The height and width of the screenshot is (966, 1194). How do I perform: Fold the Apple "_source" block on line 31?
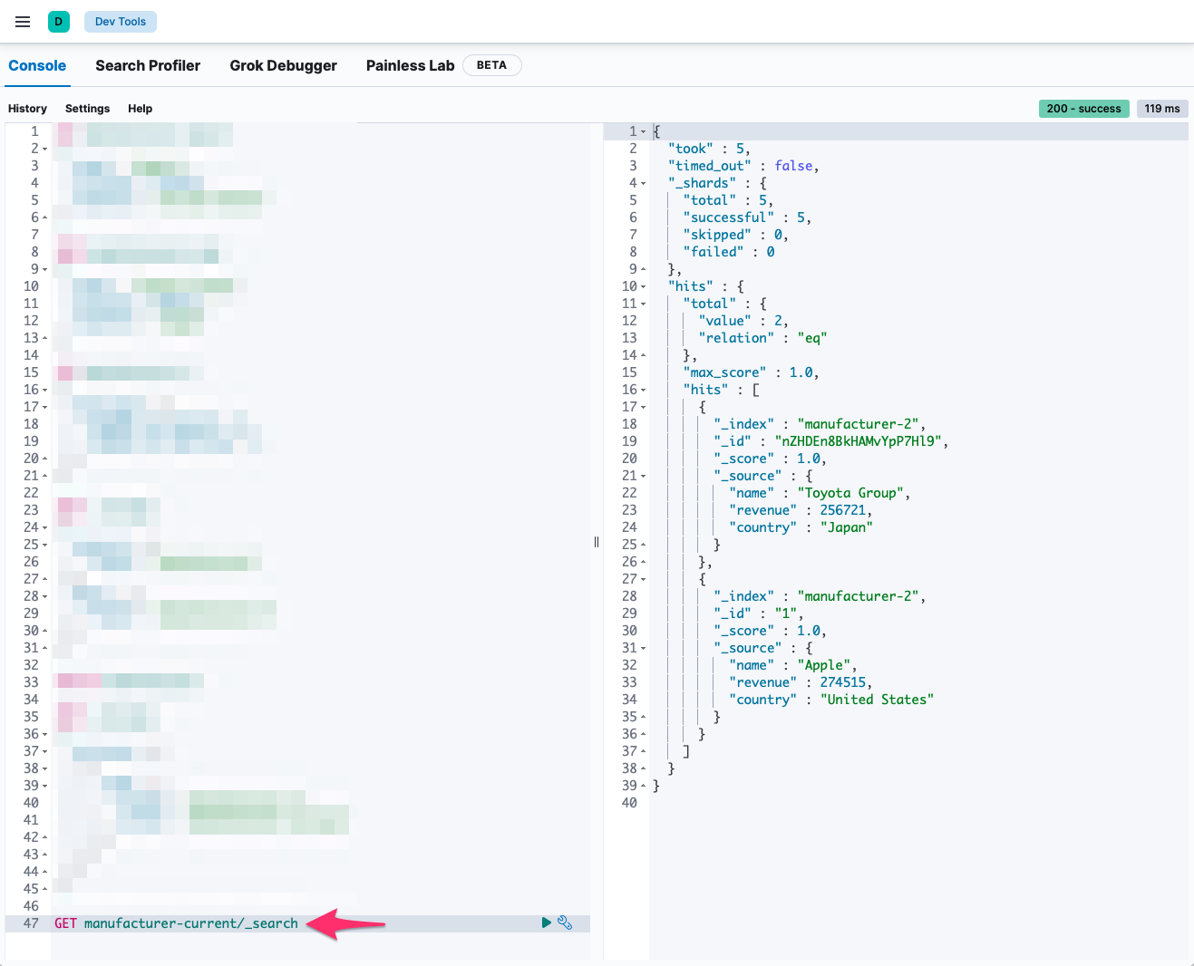[x=644, y=649]
